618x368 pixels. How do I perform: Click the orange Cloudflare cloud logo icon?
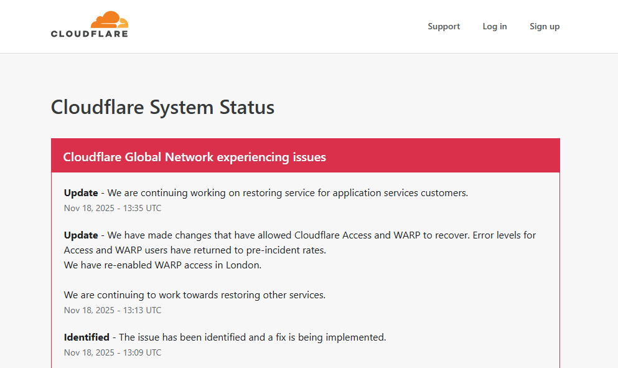(x=109, y=19)
